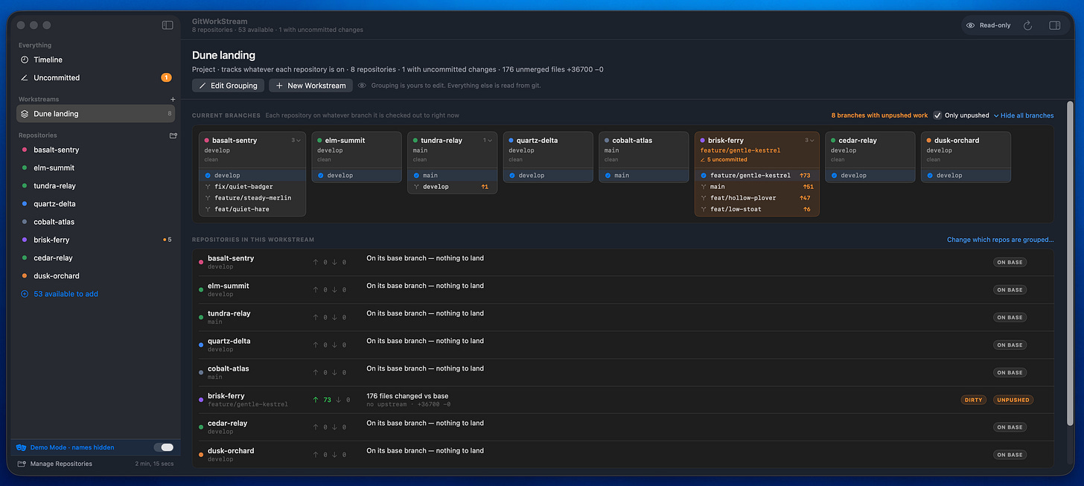Click the UNPUSHED badge in brisk-ferry row
The height and width of the screenshot is (486, 1084).
tap(1013, 400)
